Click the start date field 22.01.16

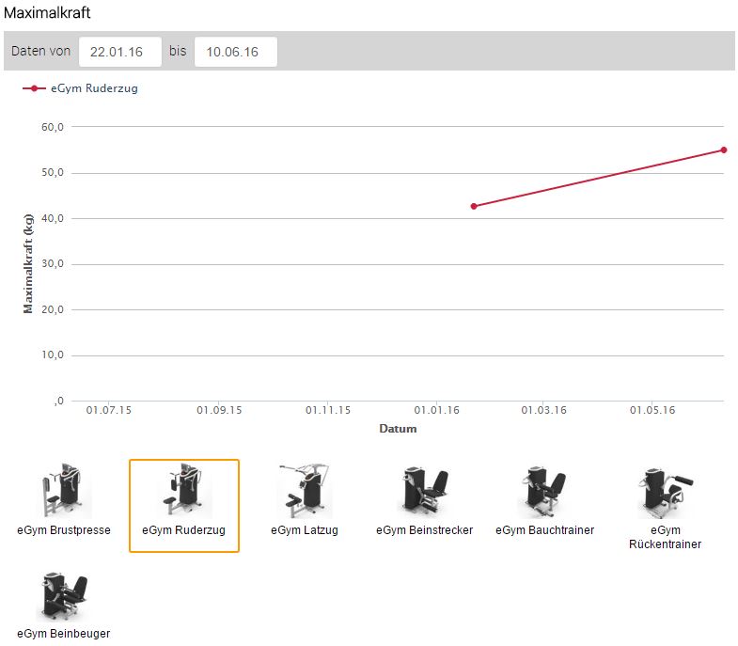120,52
